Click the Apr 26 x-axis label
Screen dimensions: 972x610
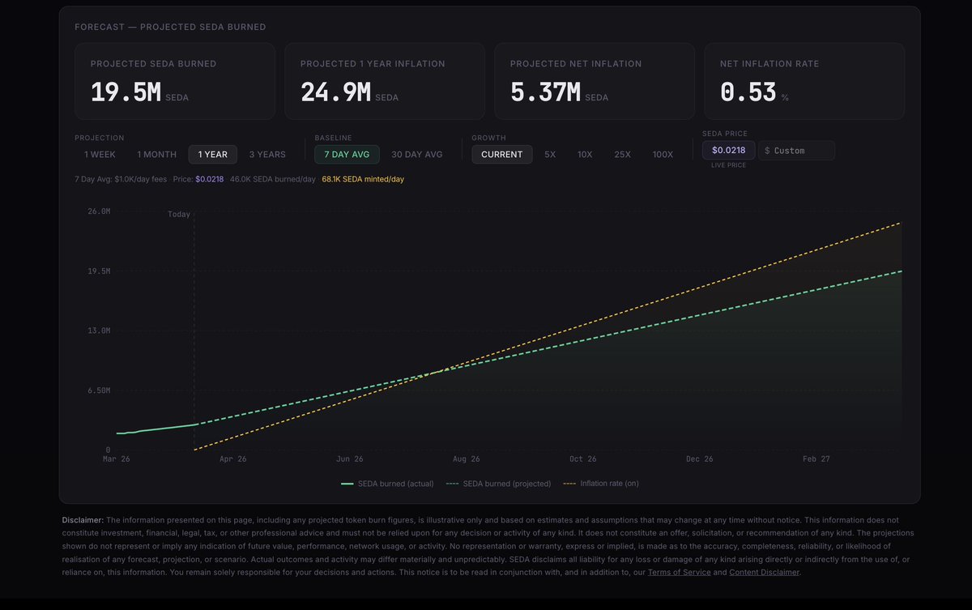coord(232,459)
